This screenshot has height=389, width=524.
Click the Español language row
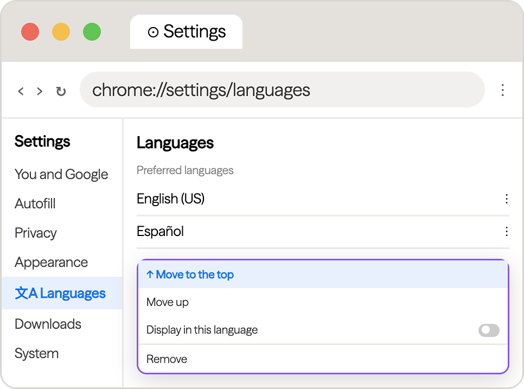323,231
